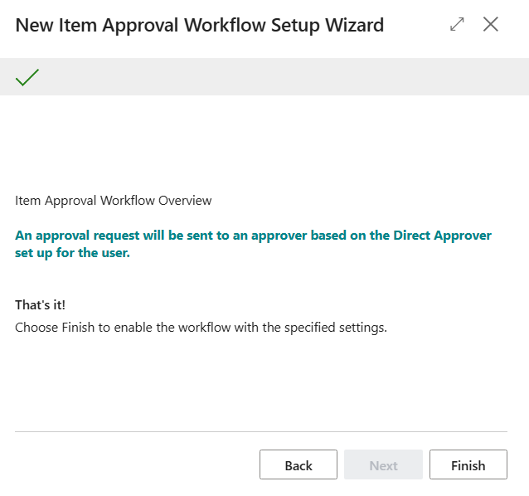
Task: Select the Item Approval Workflow Overview label
Action: click(114, 201)
